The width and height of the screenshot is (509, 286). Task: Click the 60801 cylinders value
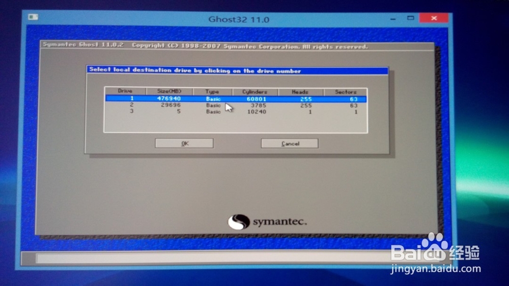[x=257, y=99]
